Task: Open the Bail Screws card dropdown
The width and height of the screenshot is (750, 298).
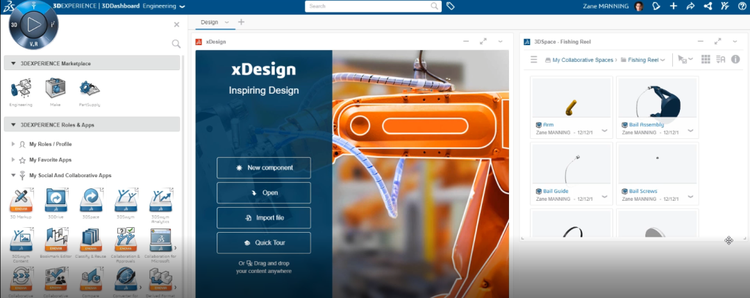Action: click(690, 197)
